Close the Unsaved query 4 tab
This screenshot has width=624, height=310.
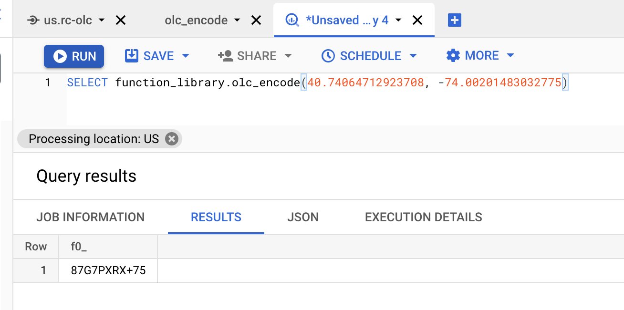pyautogui.click(x=417, y=21)
